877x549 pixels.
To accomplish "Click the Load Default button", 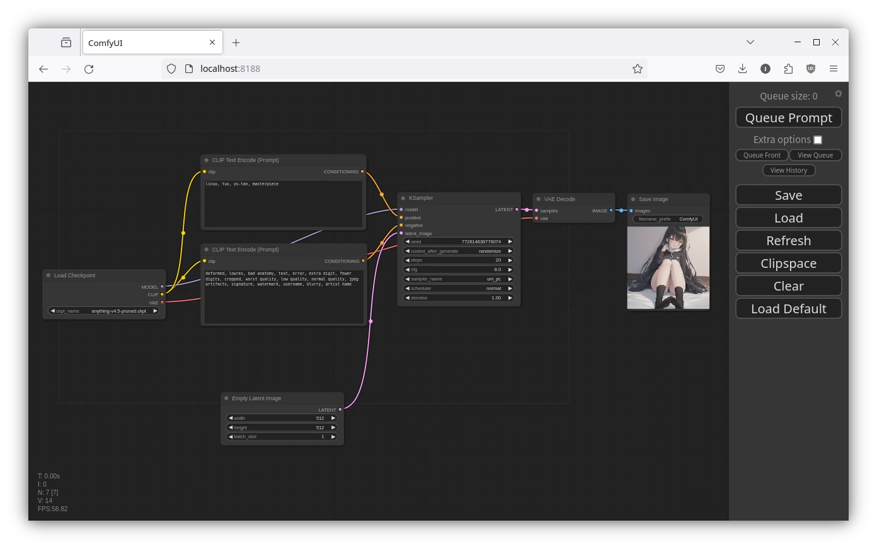I will 788,309.
